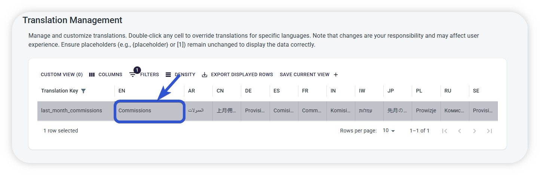The width and height of the screenshot is (540, 175).
Task: Select the EN cell 'Commissions'
Action: pyautogui.click(x=149, y=111)
